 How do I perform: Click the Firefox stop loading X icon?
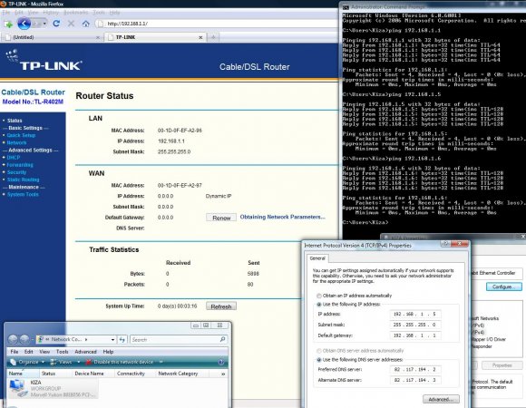71,24
